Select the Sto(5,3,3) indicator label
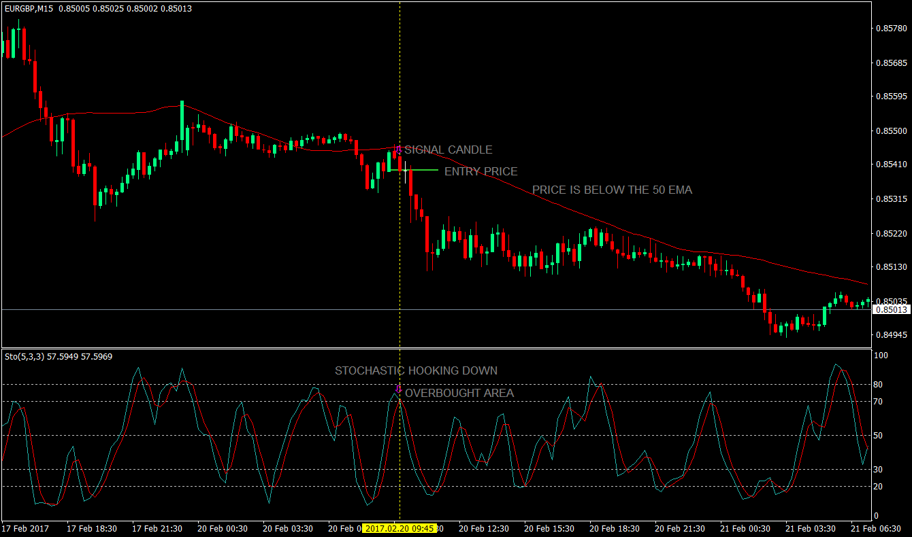Image resolution: width=912 pixels, height=537 pixels. pos(24,356)
